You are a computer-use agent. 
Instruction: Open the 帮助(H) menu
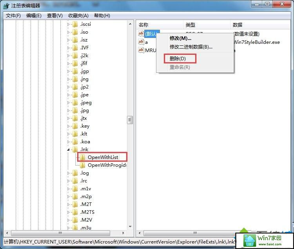[x=102, y=16]
